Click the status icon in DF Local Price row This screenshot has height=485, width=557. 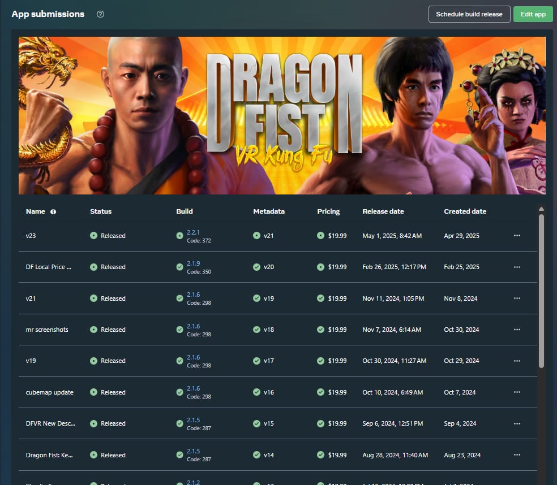(x=93, y=267)
